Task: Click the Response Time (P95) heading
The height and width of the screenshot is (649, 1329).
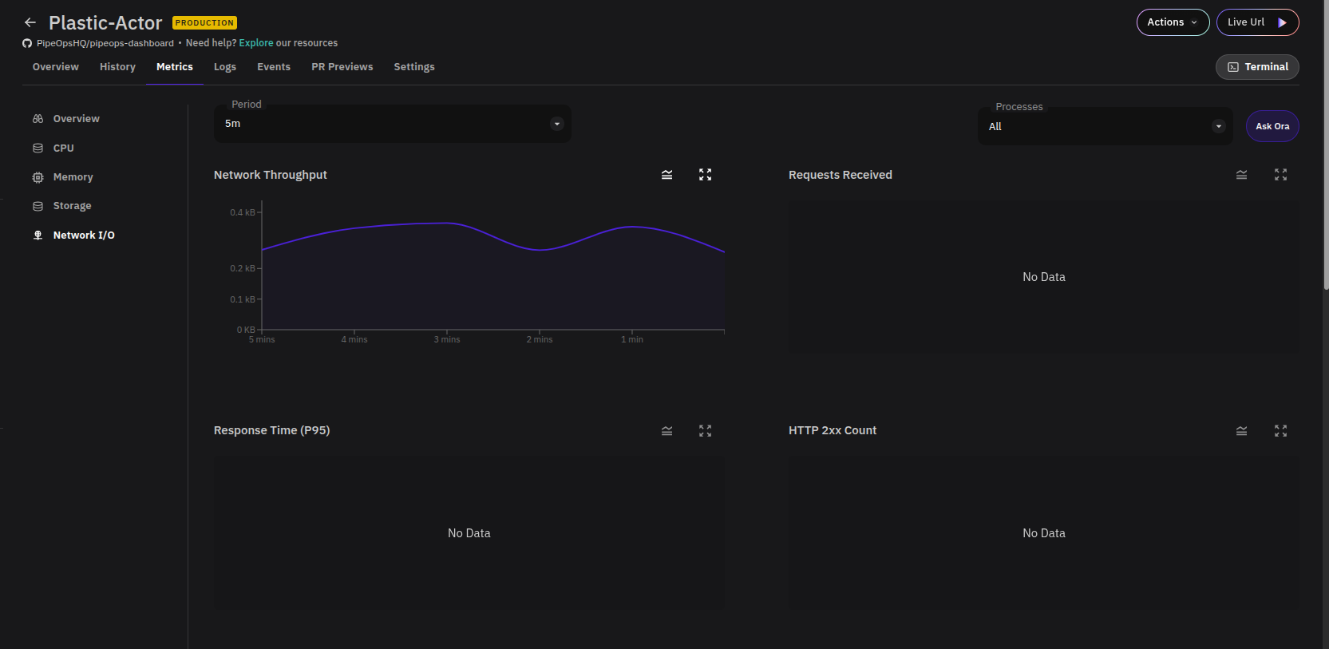Action: pos(272,430)
